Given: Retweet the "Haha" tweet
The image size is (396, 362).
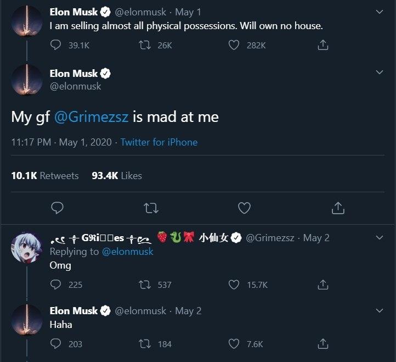Looking at the screenshot, I should [145, 344].
